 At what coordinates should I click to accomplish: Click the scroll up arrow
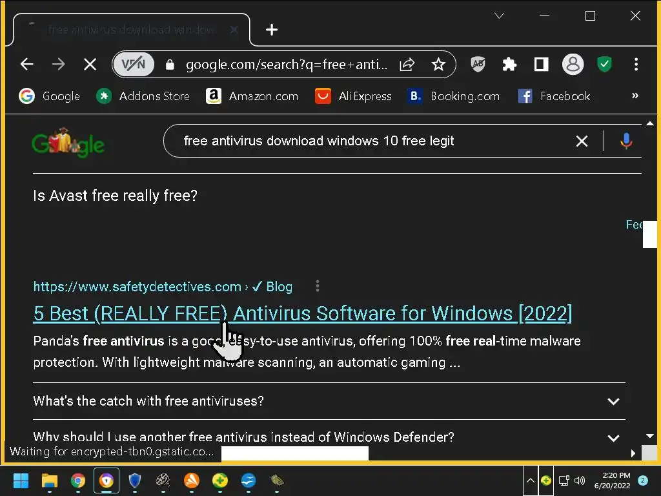tap(649, 123)
